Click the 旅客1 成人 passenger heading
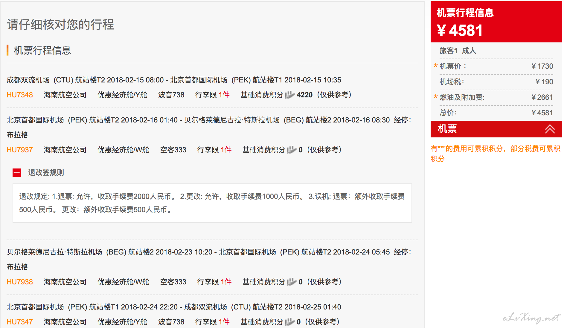 pos(458,51)
